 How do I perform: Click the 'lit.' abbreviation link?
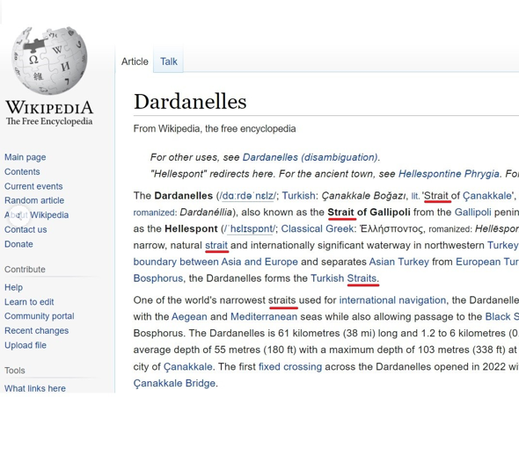(x=415, y=197)
